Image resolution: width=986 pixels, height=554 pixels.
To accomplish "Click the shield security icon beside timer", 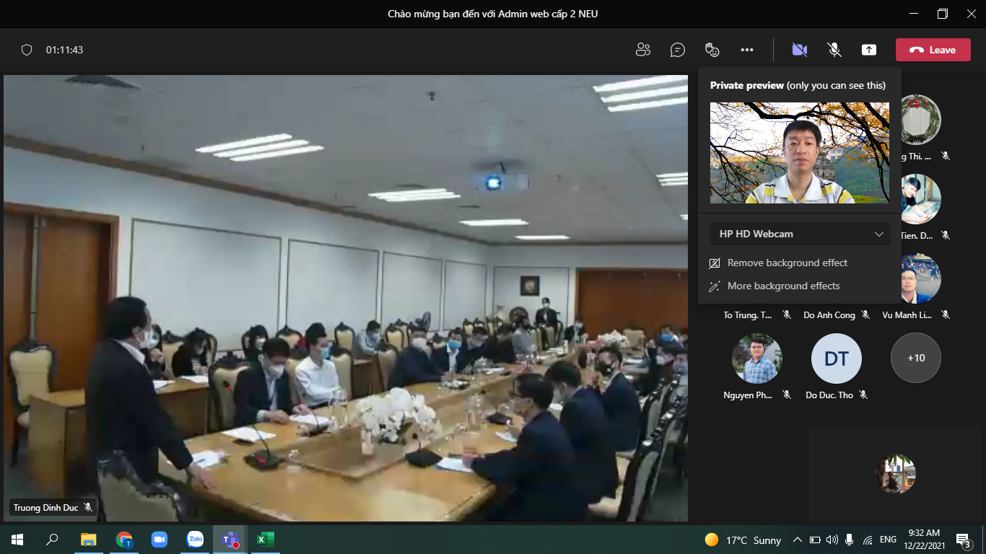I will tap(27, 50).
